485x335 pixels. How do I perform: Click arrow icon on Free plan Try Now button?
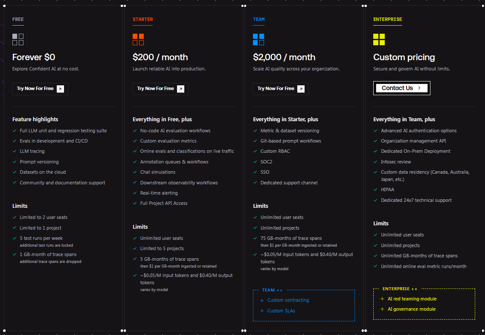point(60,89)
